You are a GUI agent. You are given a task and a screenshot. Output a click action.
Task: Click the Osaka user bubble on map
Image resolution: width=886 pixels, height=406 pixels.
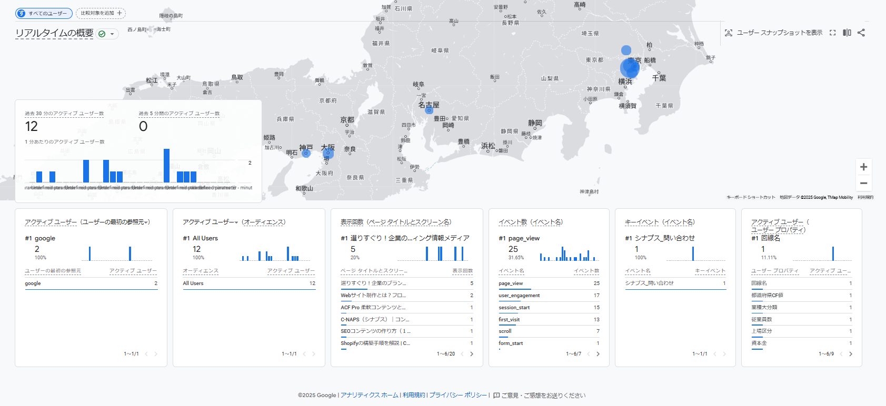(x=328, y=153)
